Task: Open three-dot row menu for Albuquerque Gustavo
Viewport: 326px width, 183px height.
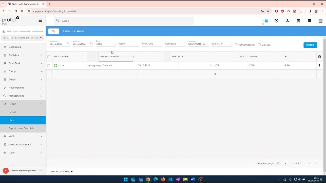Action: click(x=319, y=65)
